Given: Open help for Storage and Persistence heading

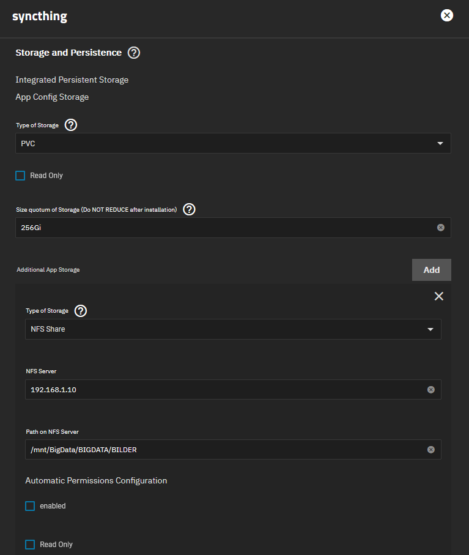Looking at the screenshot, I should tap(134, 53).
